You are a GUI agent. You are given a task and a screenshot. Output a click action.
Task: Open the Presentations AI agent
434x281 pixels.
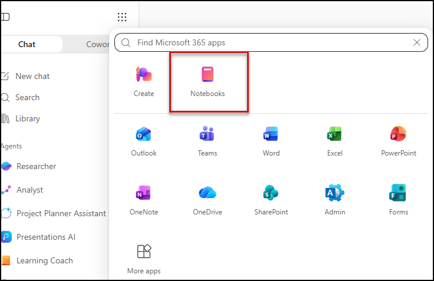point(38,237)
